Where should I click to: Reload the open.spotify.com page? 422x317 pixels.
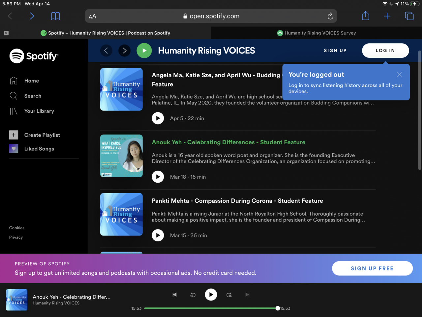pyautogui.click(x=330, y=16)
